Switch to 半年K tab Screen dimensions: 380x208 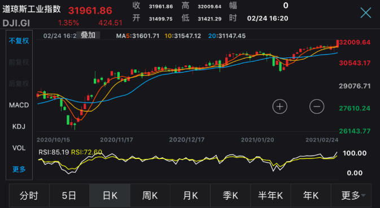point(270,195)
